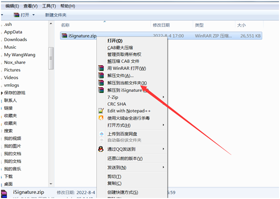Open the 工具(T) menu

(49, 6)
